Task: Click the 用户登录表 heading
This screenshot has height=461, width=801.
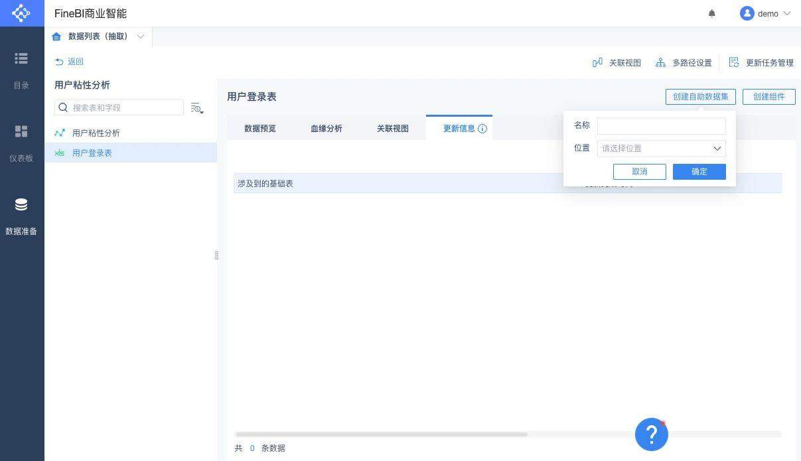Action: pyautogui.click(x=252, y=97)
